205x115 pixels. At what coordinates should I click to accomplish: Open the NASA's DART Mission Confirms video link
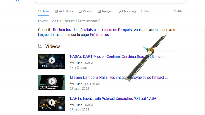click(117, 57)
